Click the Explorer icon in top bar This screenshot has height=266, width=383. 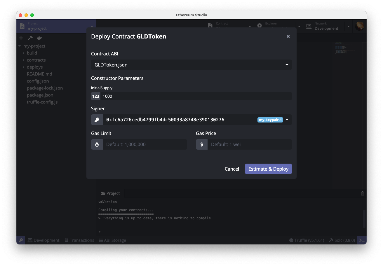pos(260,26)
